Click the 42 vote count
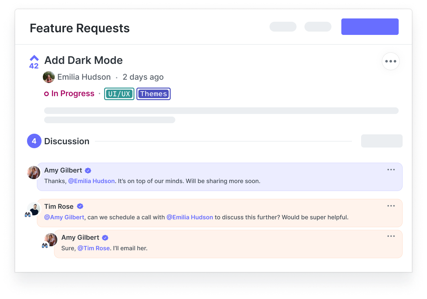Image resolution: width=427 pixels, height=299 pixels. pyautogui.click(x=34, y=66)
